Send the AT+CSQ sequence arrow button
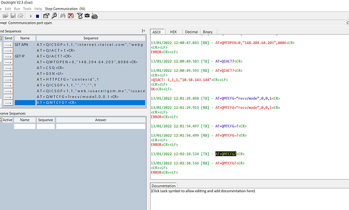The height and width of the screenshot is (210, 349). (8, 67)
